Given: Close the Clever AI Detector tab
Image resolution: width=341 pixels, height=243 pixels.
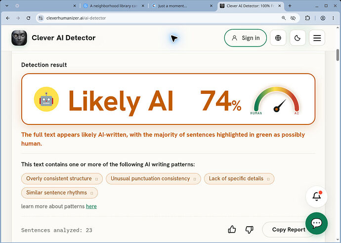Looking at the screenshot, I should pyautogui.click(x=280, y=6).
